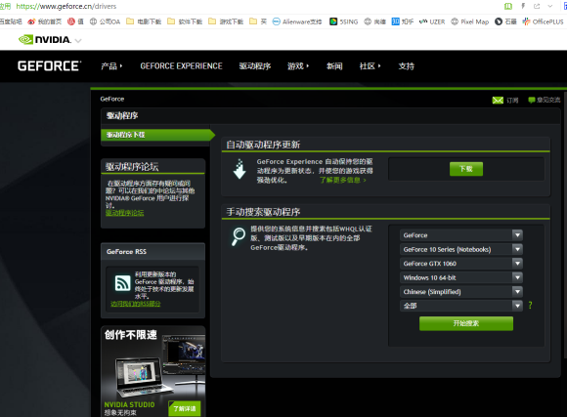Open the 百度贴吧 bookmark
The height and width of the screenshot is (417, 567).
tap(11, 21)
